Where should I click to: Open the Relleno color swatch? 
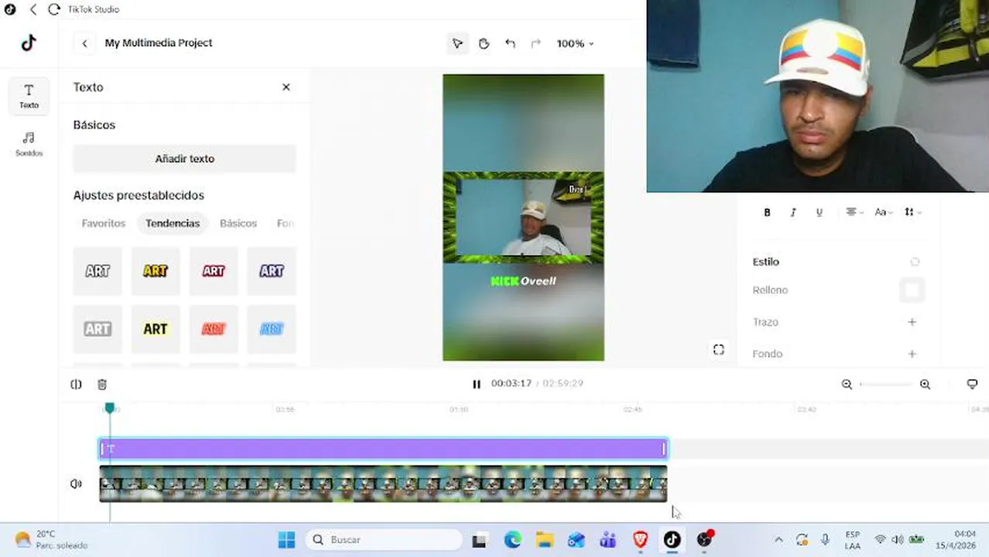(x=912, y=290)
